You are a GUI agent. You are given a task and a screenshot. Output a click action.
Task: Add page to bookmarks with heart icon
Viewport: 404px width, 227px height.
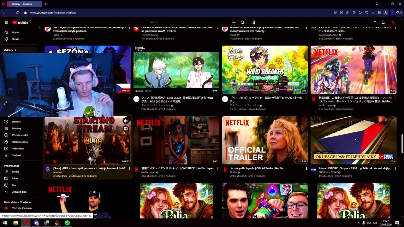pyautogui.click(x=367, y=13)
